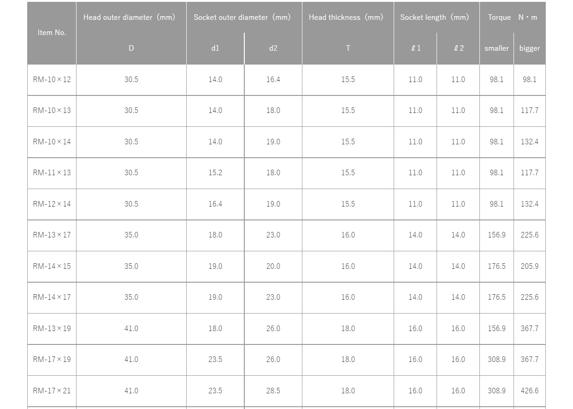The image size is (573, 409).
Task: Click item number RM-10×14
Action: pos(52,142)
